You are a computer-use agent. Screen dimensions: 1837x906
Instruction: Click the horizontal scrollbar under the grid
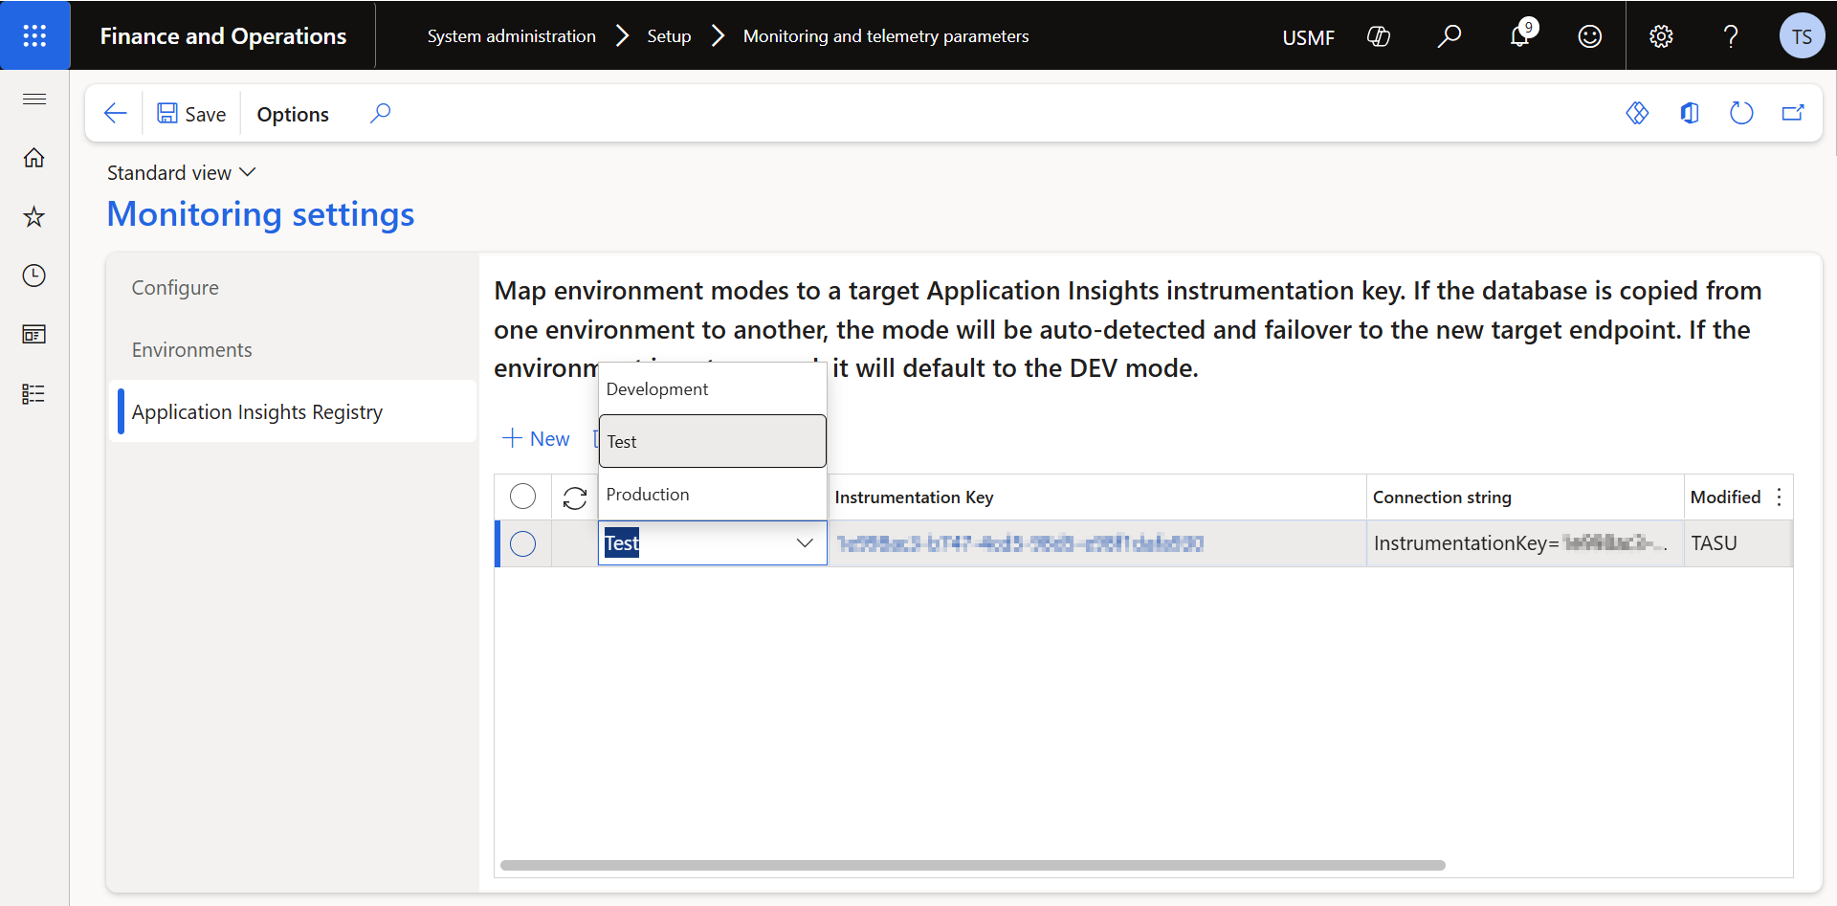click(x=972, y=865)
